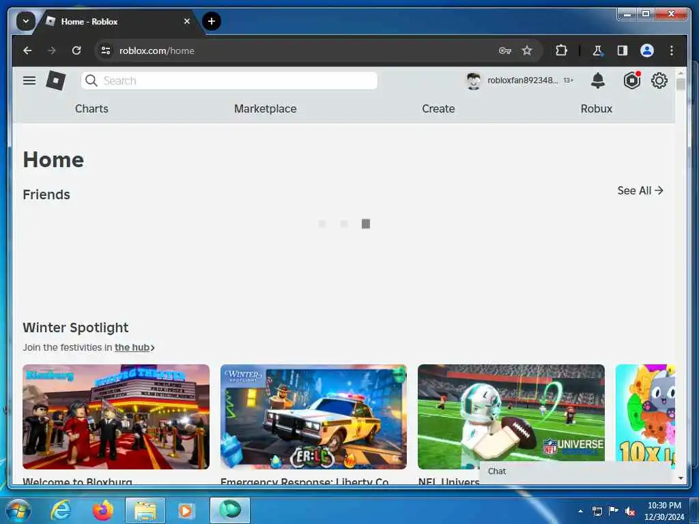
Task: Go to the Marketplace tab
Action: coord(266,108)
